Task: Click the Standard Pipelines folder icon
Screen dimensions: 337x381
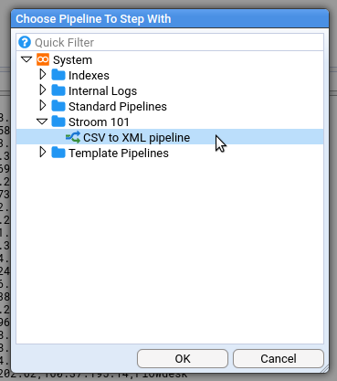Action: 58,106
